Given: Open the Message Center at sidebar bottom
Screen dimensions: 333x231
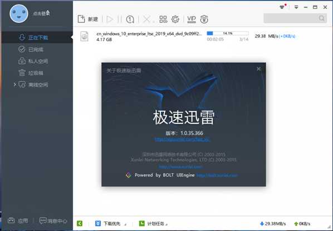Looking at the screenshot, I should coord(53,221).
